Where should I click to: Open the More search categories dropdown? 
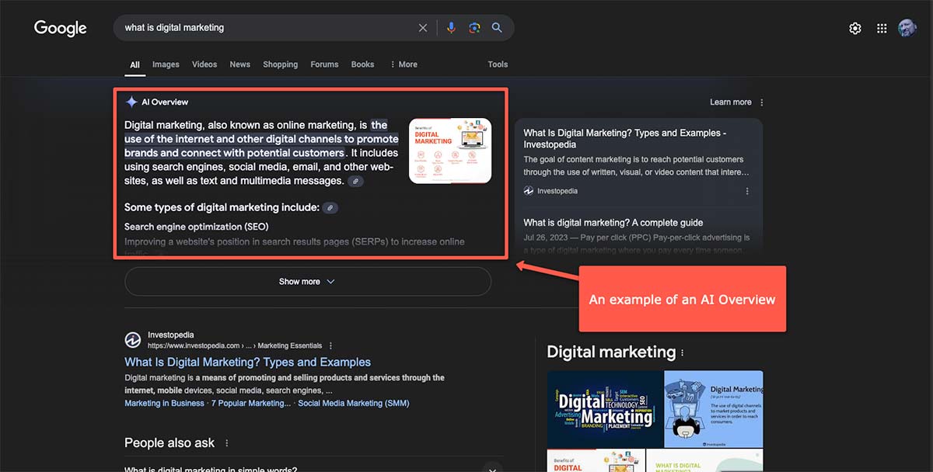404,64
